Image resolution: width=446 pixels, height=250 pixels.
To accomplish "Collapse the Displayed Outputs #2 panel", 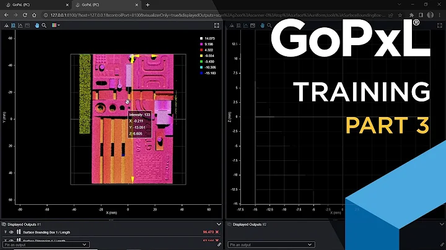I will click(x=442, y=224).
